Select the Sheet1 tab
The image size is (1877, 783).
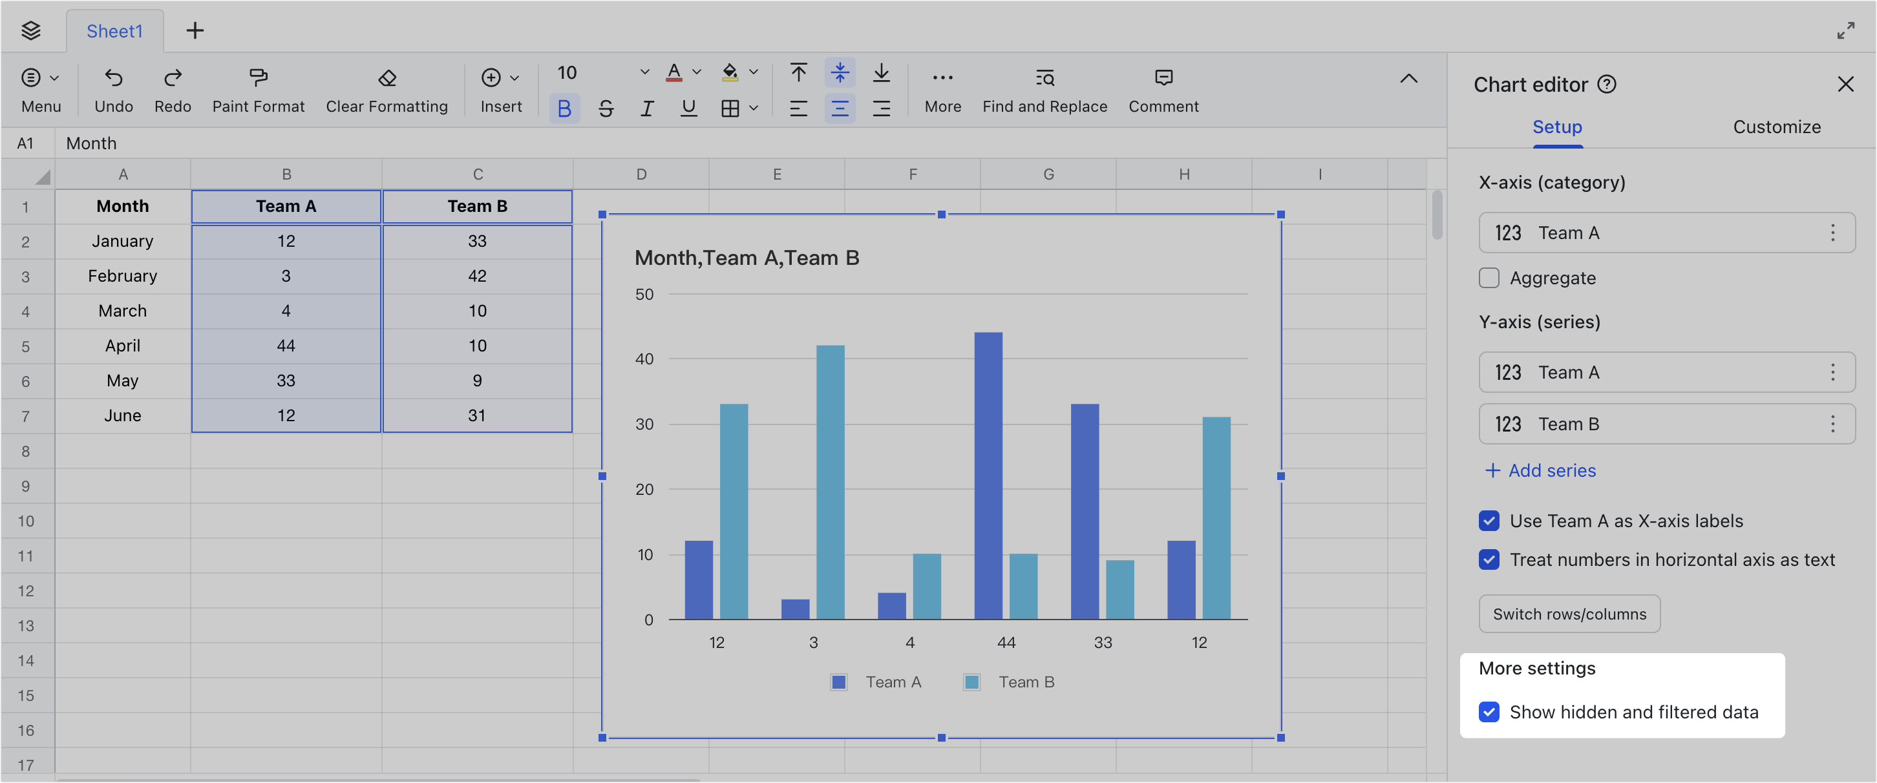tap(114, 30)
